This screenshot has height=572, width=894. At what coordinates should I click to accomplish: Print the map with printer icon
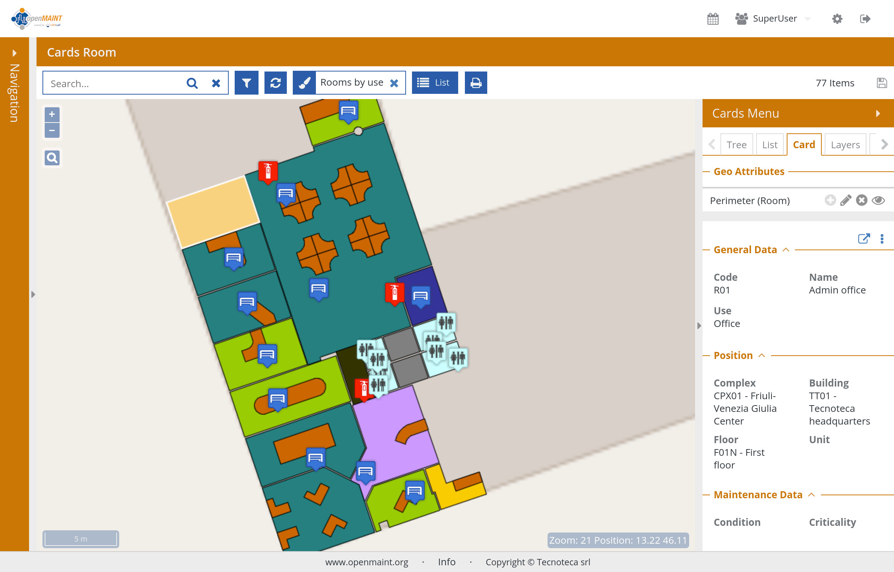(x=476, y=83)
